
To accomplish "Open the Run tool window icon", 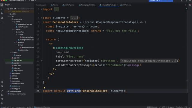I will pyautogui.click(x=2, y=91).
